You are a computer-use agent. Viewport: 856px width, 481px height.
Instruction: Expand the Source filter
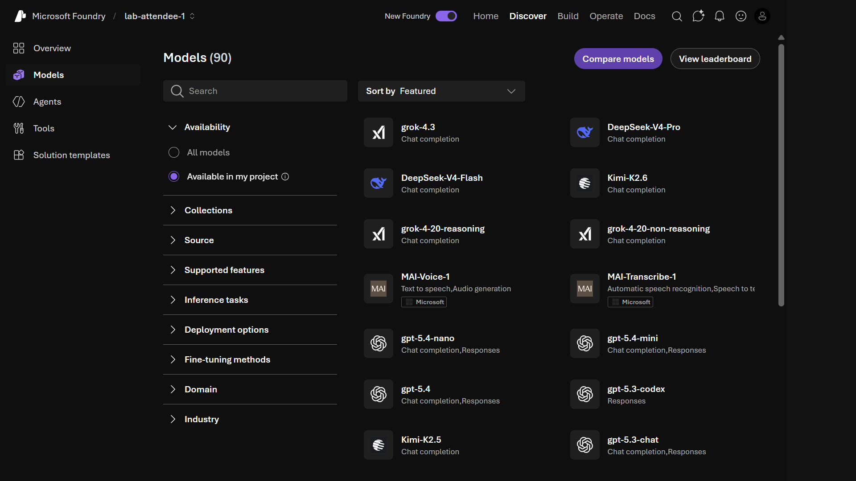(x=250, y=240)
